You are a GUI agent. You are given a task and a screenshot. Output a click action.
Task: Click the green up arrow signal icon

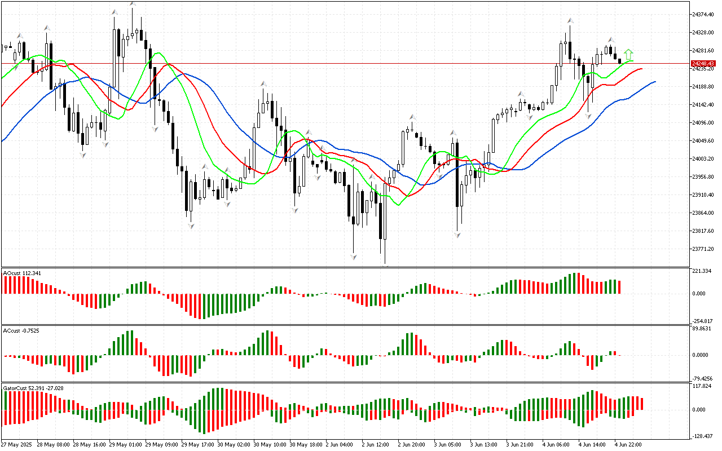(x=628, y=55)
